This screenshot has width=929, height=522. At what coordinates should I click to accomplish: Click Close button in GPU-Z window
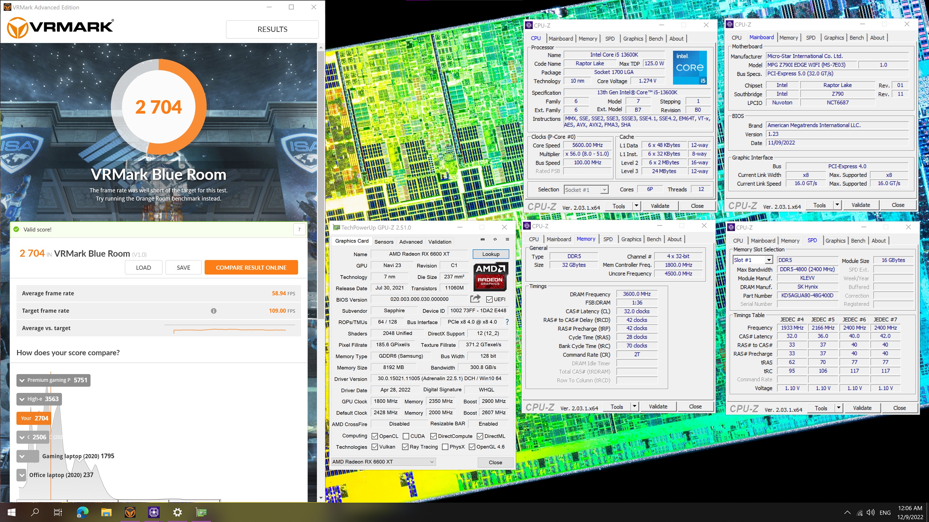pos(495,462)
